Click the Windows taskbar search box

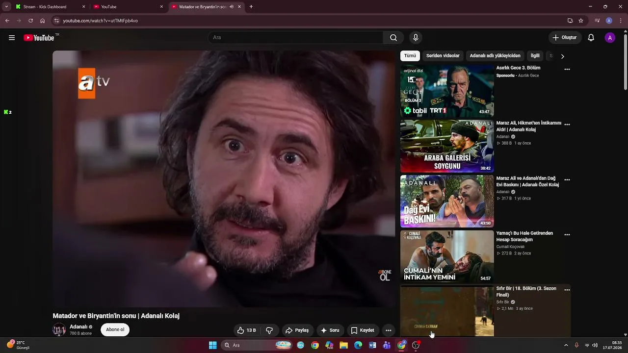pyautogui.click(x=258, y=345)
